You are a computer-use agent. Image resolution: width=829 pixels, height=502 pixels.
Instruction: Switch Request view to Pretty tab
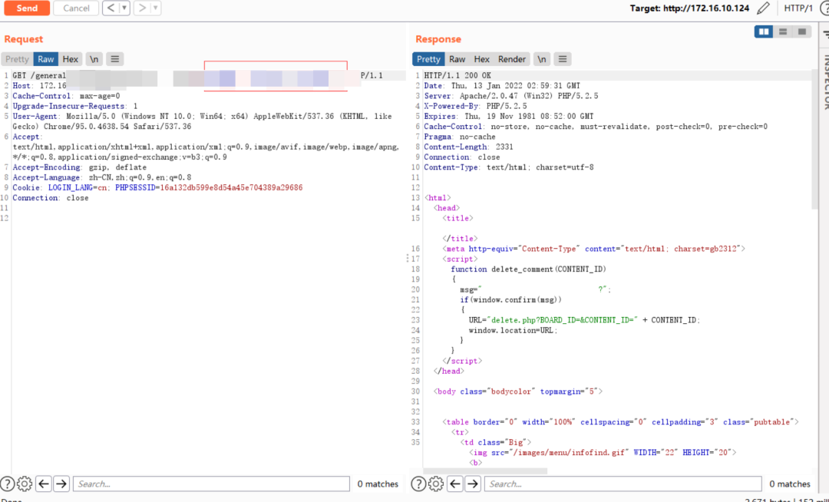[17, 59]
